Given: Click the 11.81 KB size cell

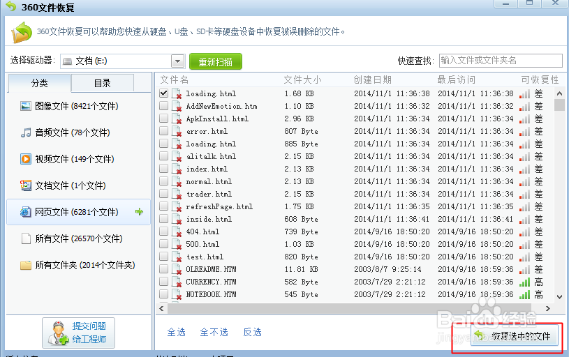Looking at the screenshot, I should pyautogui.click(x=301, y=269).
